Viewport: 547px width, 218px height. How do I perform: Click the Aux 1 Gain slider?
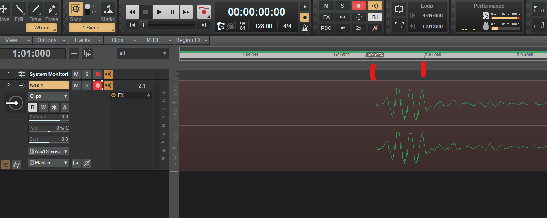[48, 140]
